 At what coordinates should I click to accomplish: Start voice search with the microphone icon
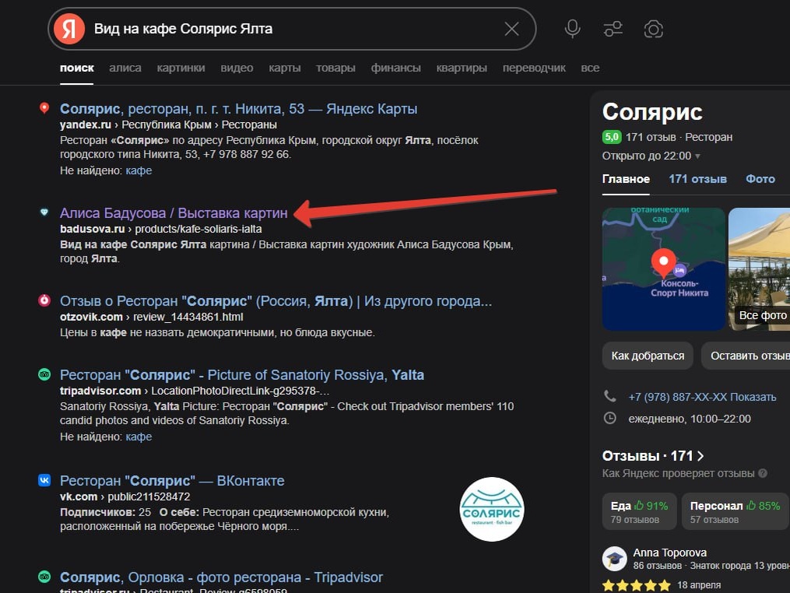coord(572,29)
